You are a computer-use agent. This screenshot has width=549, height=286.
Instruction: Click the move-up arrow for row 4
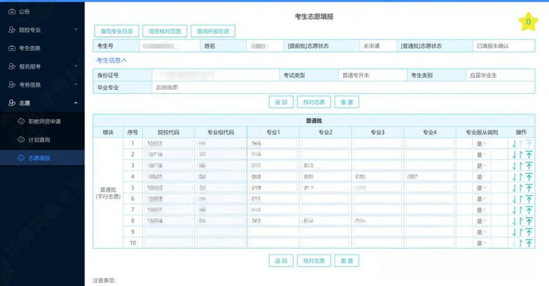coord(521,177)
